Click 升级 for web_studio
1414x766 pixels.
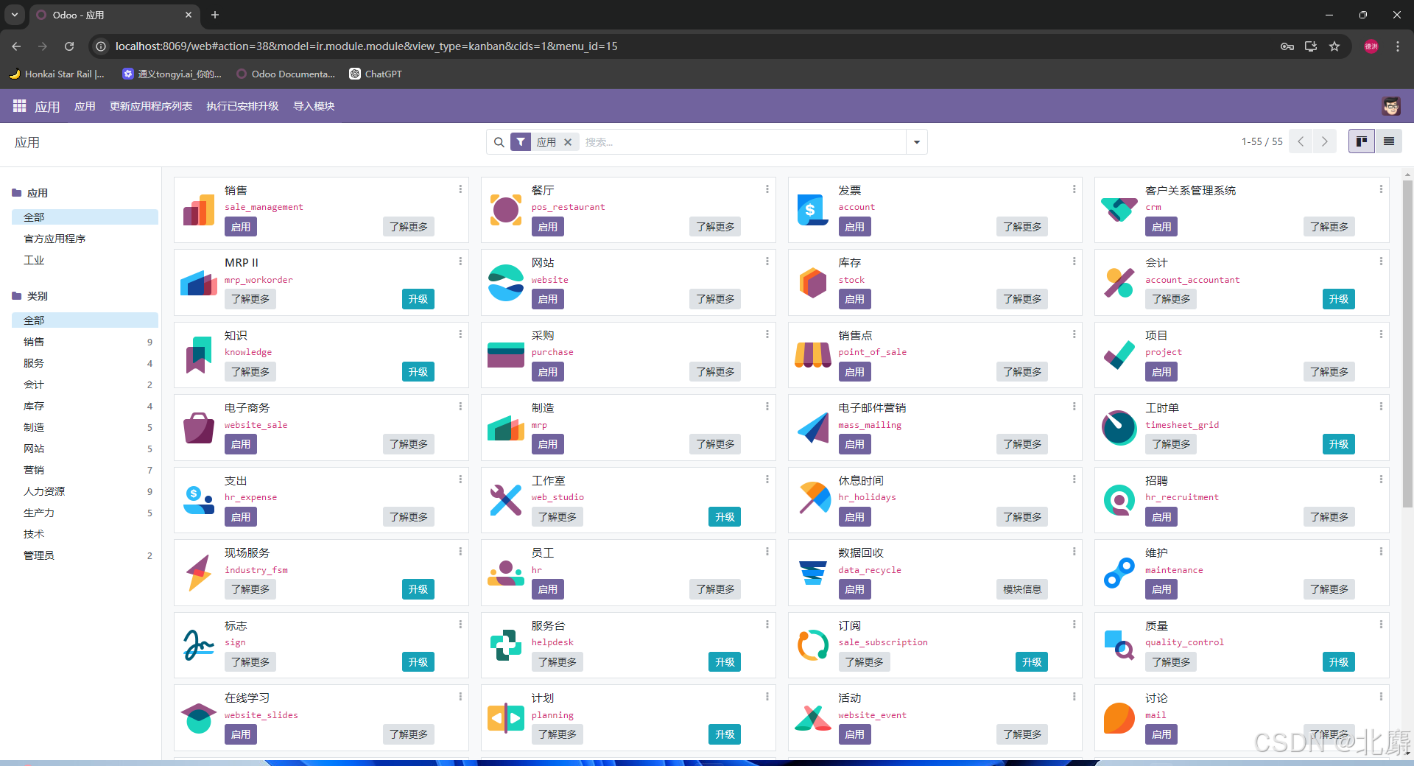pos(725,517)
